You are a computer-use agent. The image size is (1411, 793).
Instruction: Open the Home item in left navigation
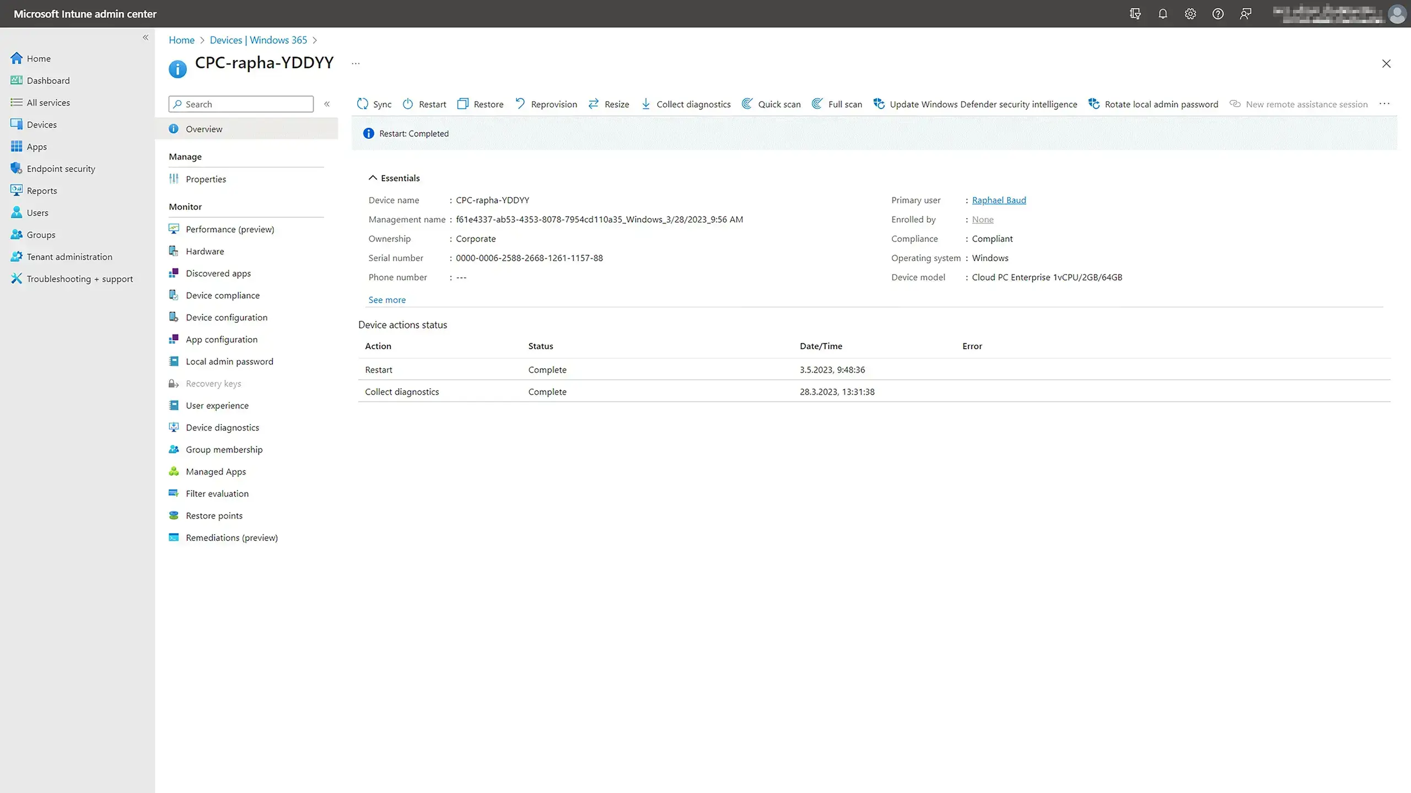coord(31,58)
